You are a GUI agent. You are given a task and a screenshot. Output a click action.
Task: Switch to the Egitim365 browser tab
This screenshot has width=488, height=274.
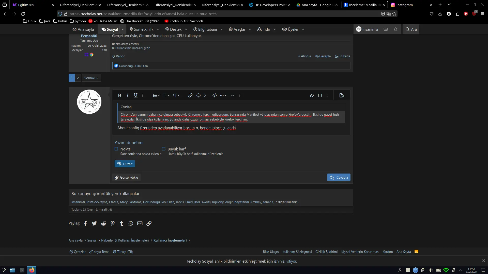coord(33,5)
